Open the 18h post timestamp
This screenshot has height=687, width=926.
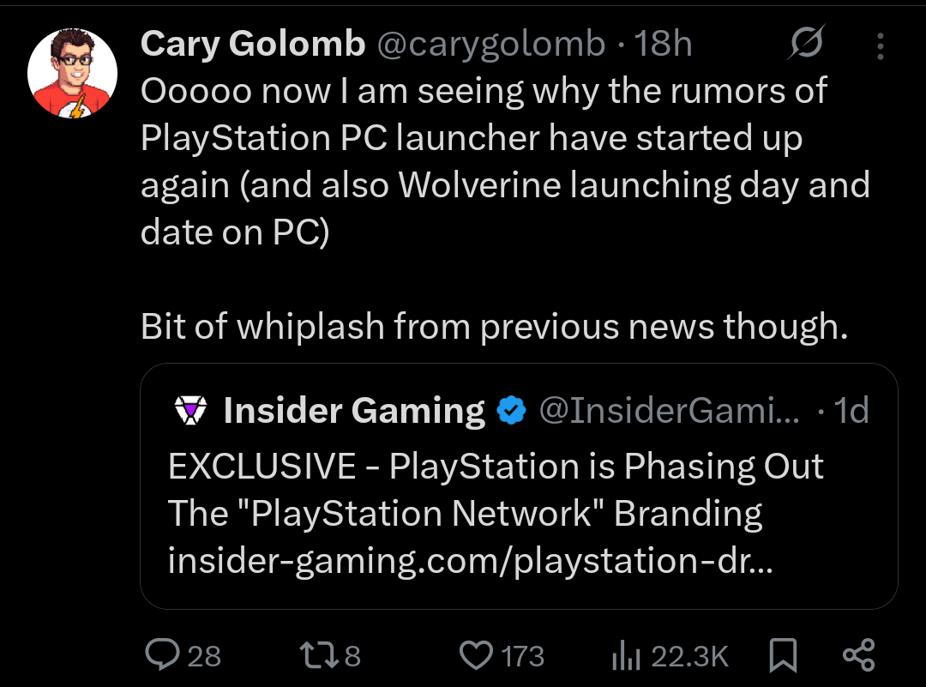(663, 45)
